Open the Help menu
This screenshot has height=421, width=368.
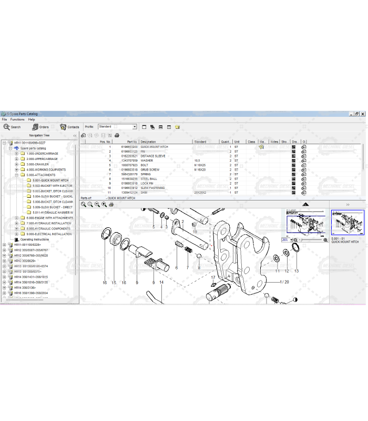[x=32, y=119]
